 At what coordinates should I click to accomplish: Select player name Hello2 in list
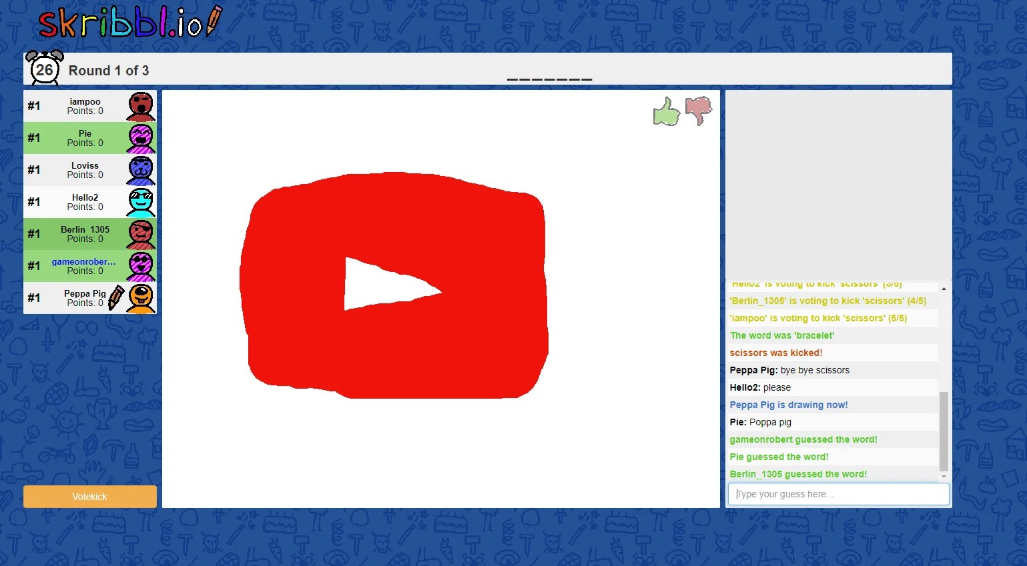coord(85,197)
